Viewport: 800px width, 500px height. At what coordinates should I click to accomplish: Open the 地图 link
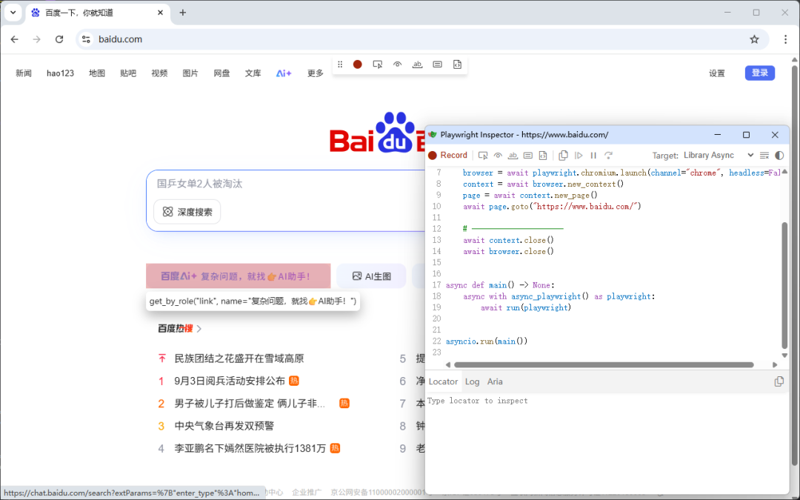(x=97, y=73)
